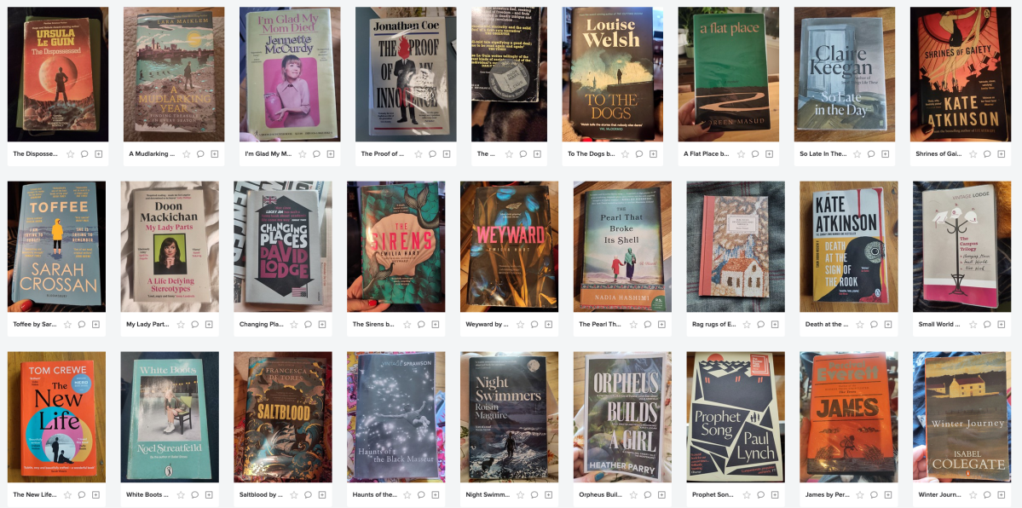Add Winter Journey photo to album

coord(1002,494)
